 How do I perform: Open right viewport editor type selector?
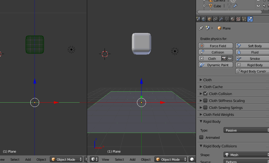point(94,160)
